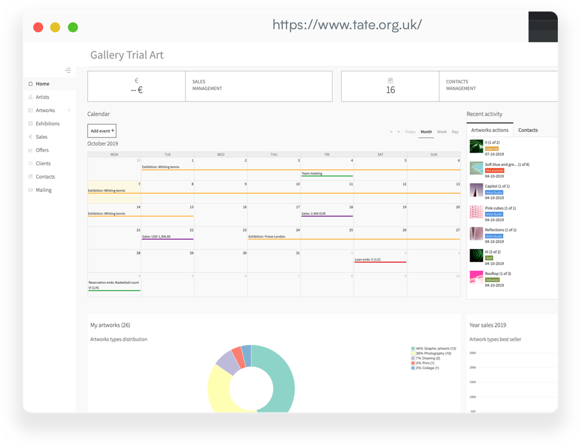Open Exhibitions using the grid icon
This screenshot has height=447, width=581.
[x=30, y=123]
